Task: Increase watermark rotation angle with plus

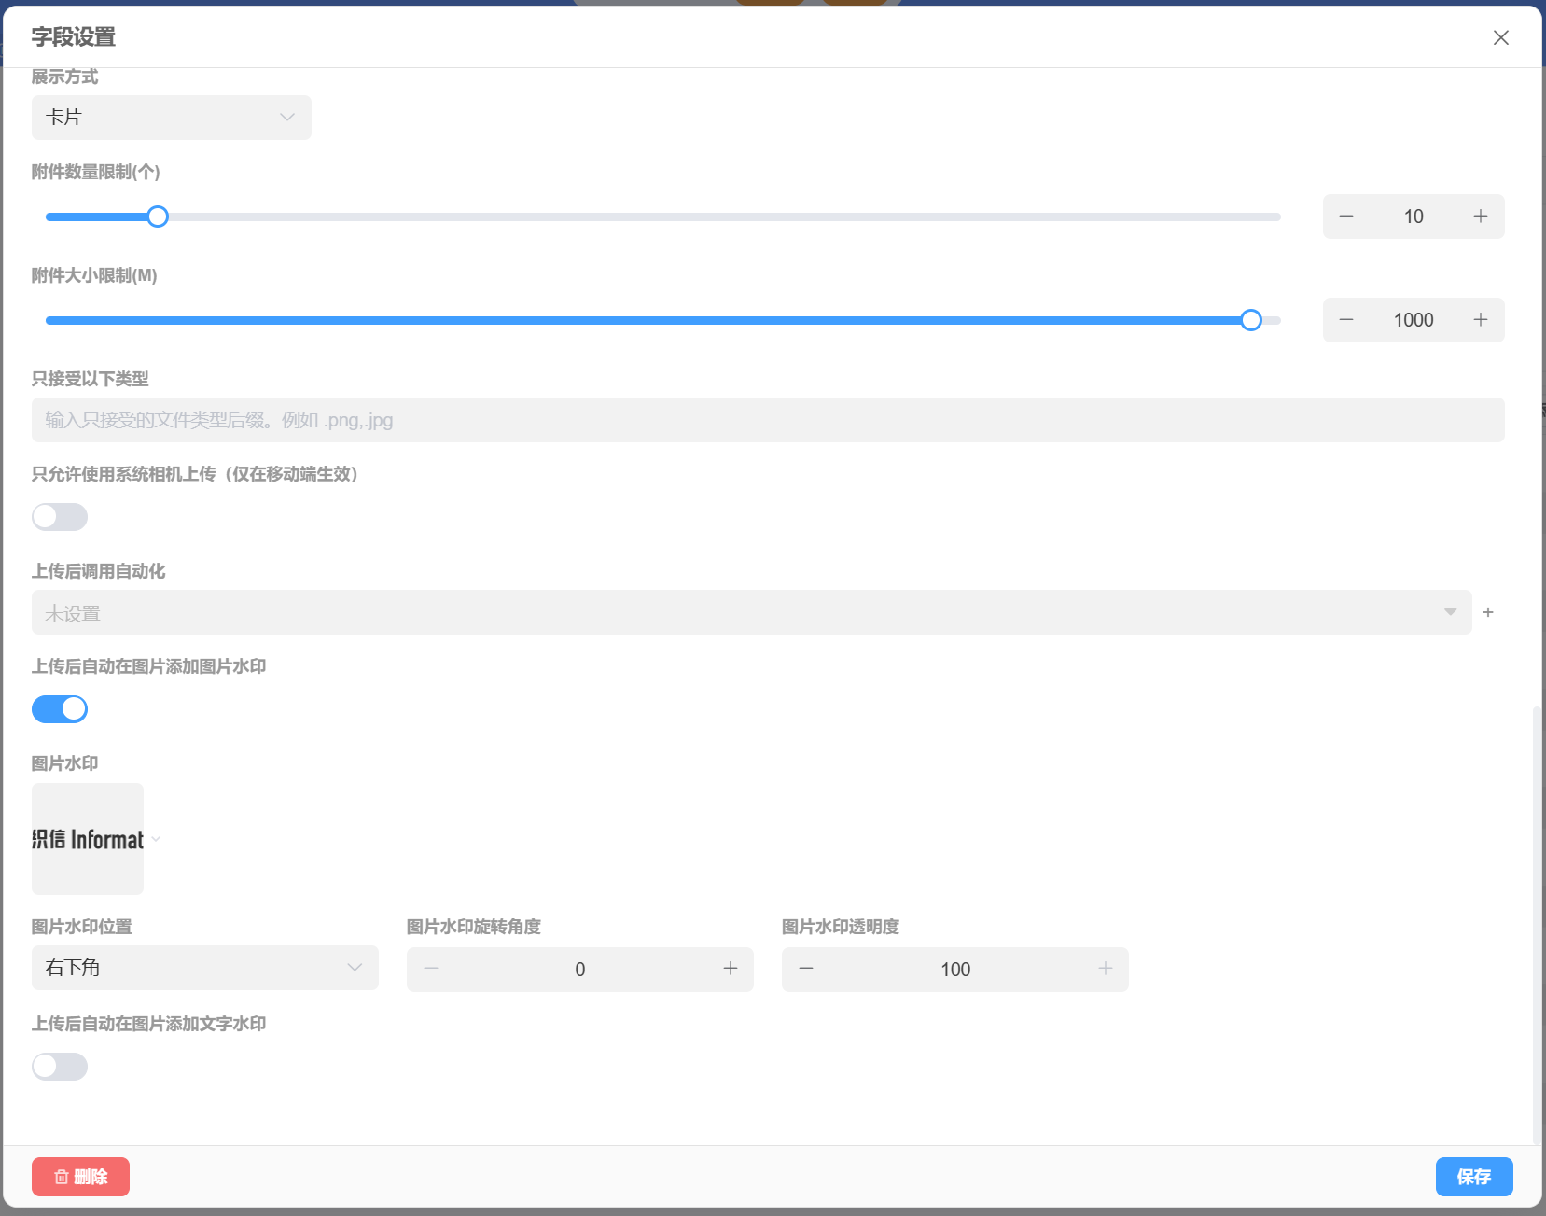Action: tap(731, 969)
